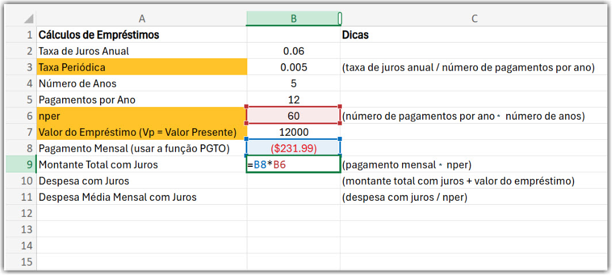Click the 'nper' orange label cell
The image size is (612, 275).
[x=141, y=116]
